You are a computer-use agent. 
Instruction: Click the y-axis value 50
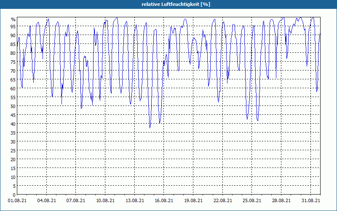tap(13, 106)
